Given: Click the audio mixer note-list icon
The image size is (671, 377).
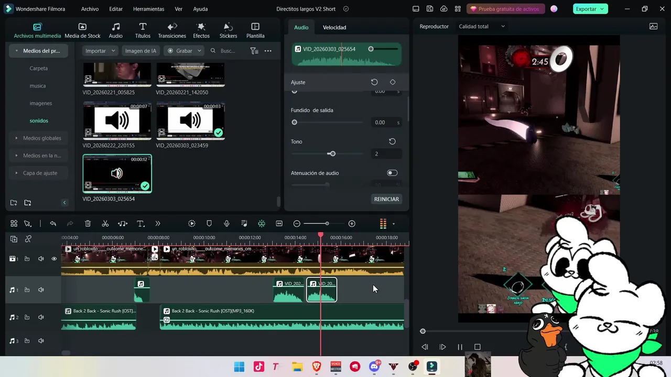Looking at the screenshot, I should (x=244, y=224).
